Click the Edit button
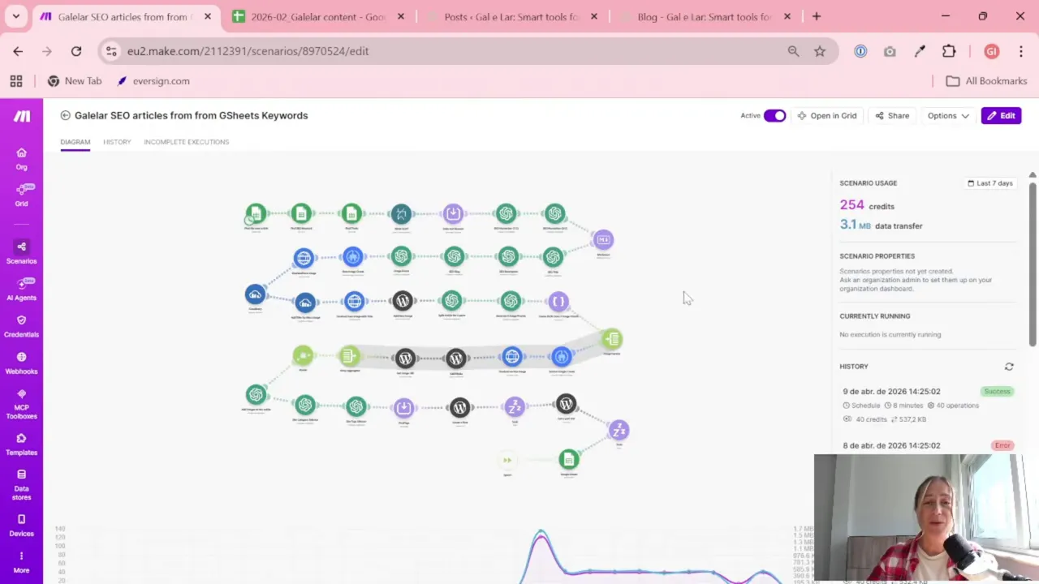The width and height of the screenshot is (1039, 584). pyautogui.click(x=1001, y=115)
